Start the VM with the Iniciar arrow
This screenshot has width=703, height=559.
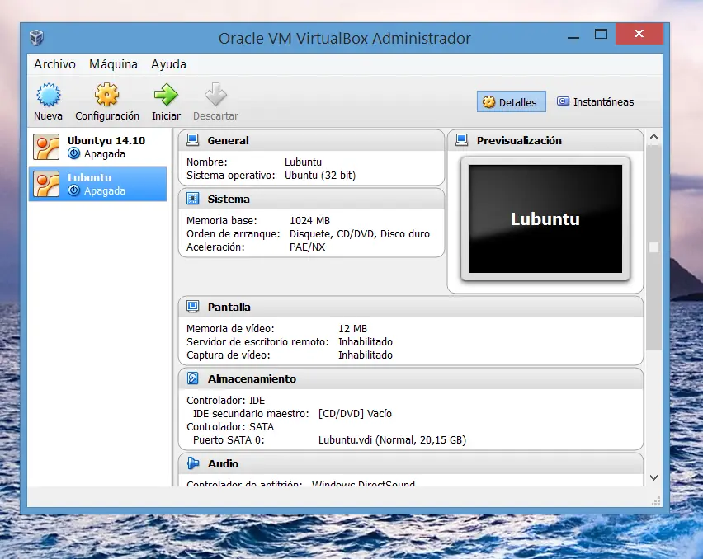point(166,96)
